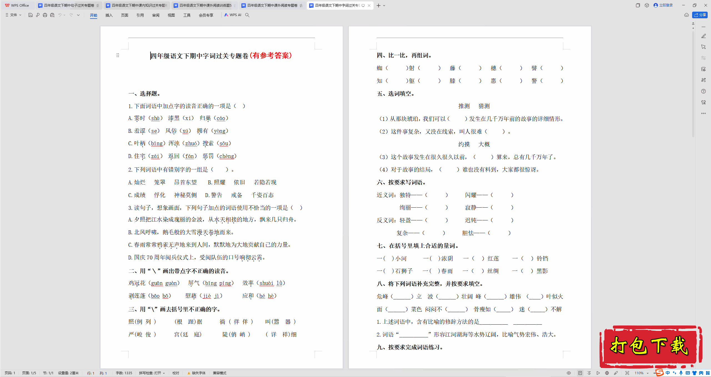Click the multi-window icon in title bar

[x=638, y=5]
